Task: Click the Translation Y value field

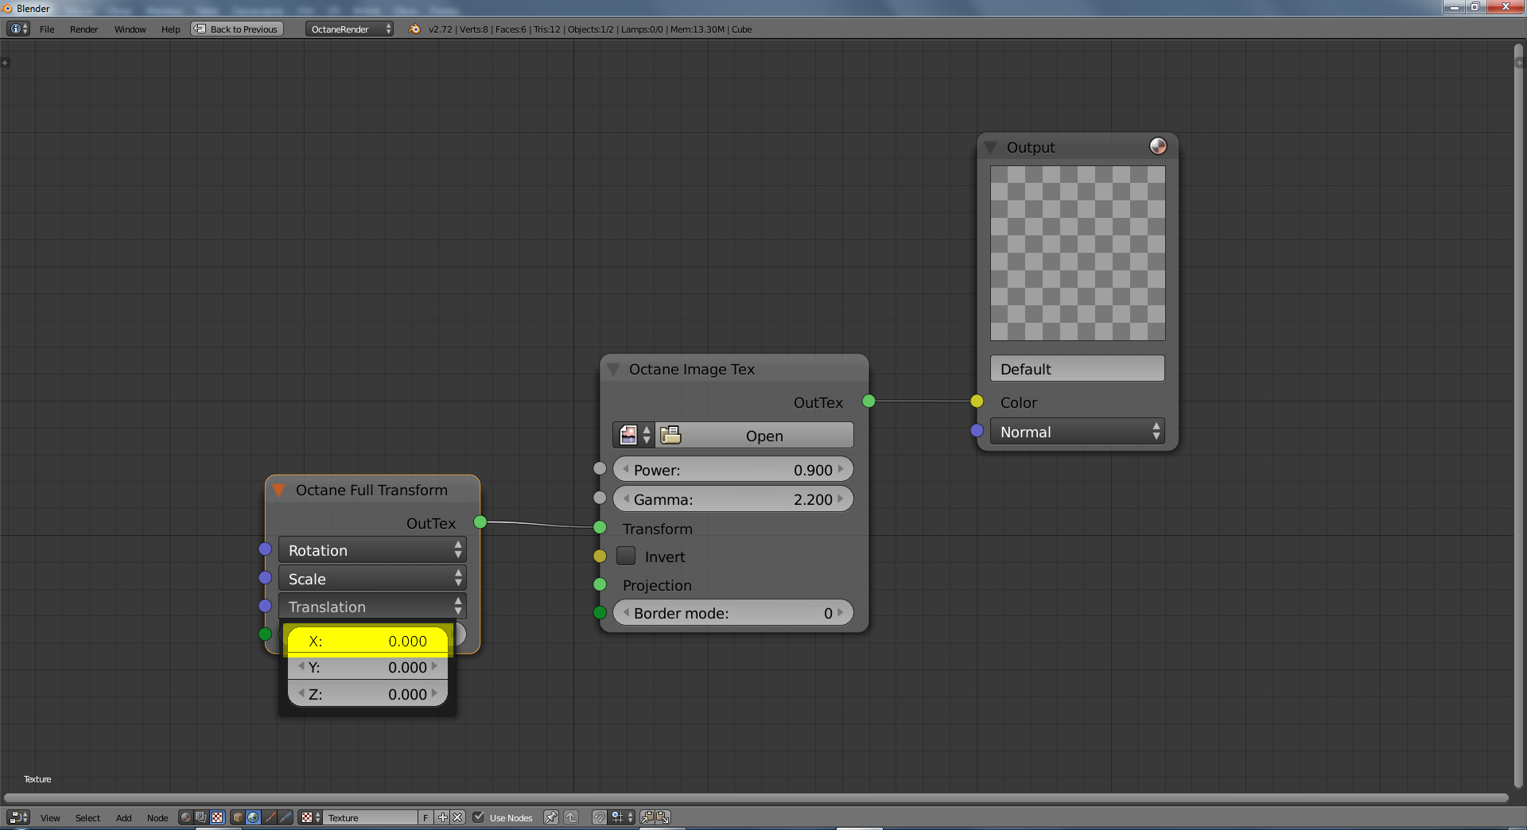Action: pos(368,667)
